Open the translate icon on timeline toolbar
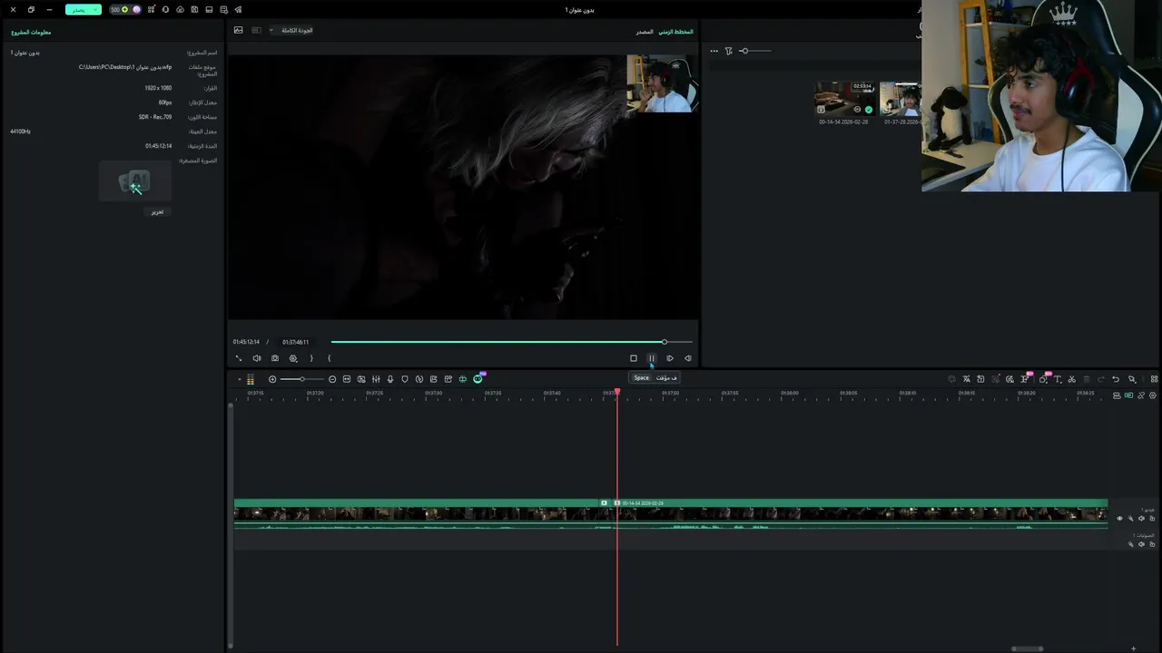Screen dimensions: 1162x653 pos(966,379)
